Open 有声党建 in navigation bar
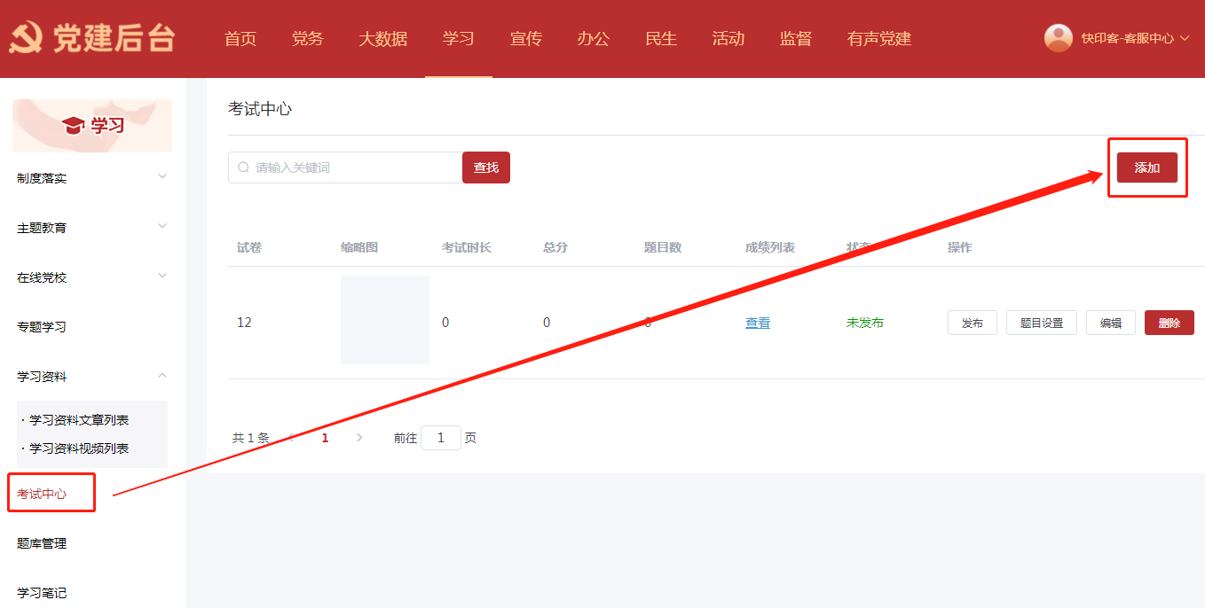The height and width of the screenshot is (608, 1205). [878, 39]
